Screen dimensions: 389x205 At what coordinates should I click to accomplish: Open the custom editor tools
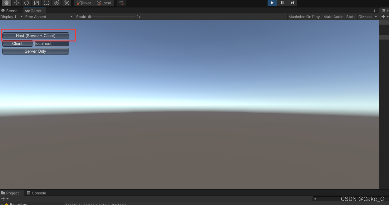pyautogui.click(x=66, y=3)
